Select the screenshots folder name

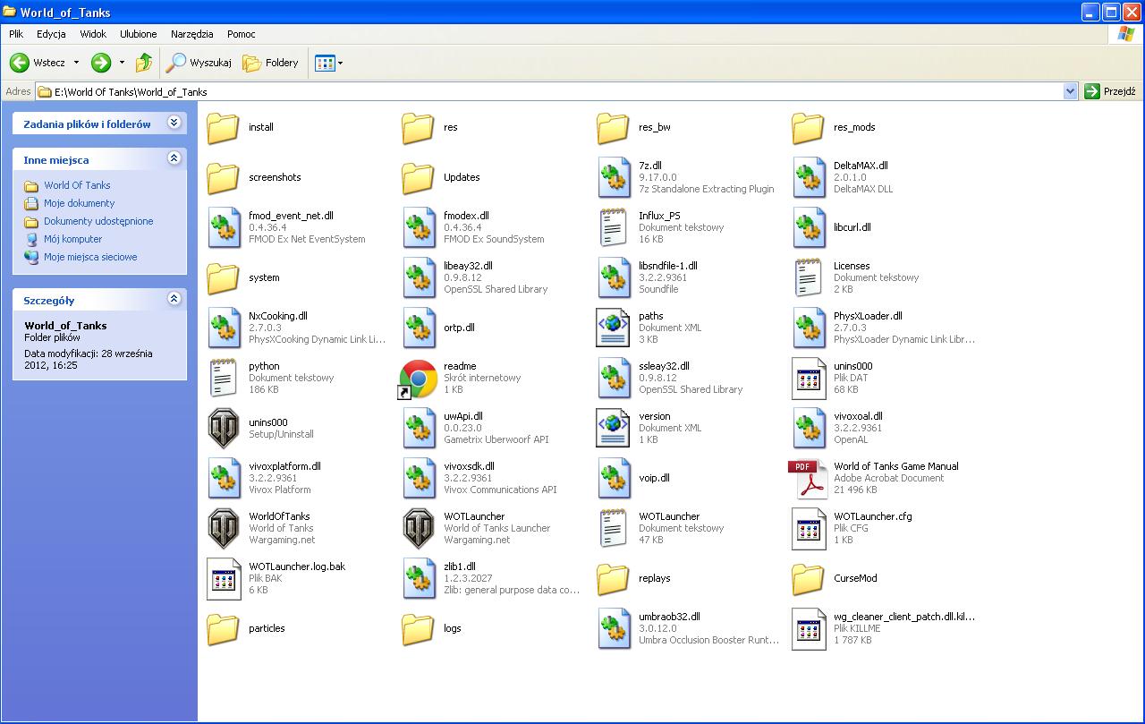[x=275, y=177]
